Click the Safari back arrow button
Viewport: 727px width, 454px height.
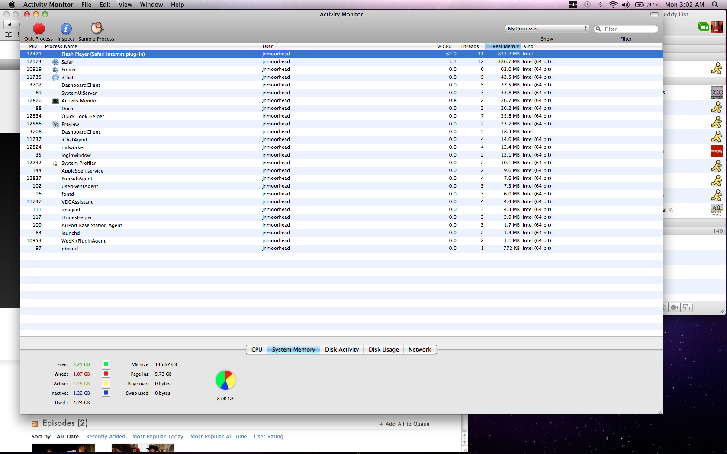pos(10,25)
